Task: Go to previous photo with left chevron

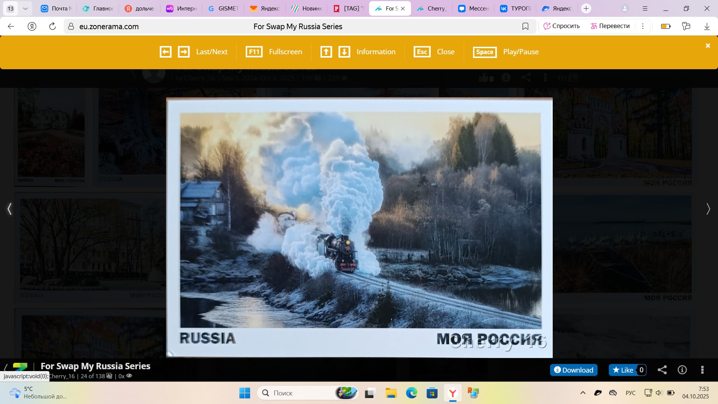Action: [x=10, y=209]
